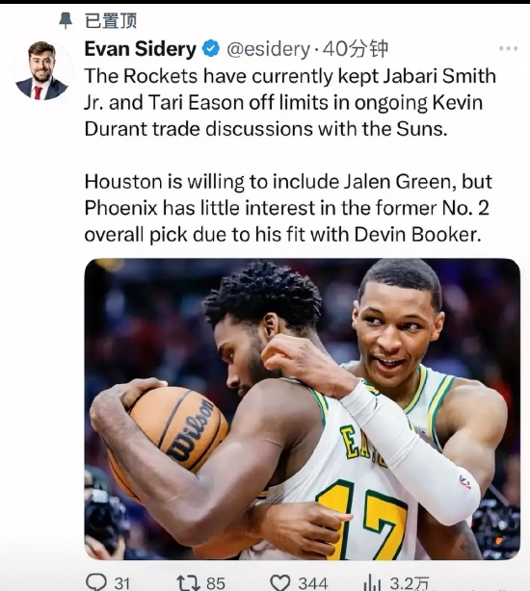Open the tweet via 40分钟 timestamp
This screenshot has height=591, width=530.
(356, 49)
